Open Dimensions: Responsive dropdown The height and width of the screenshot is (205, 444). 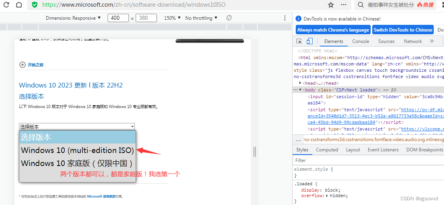coord(73,18)
